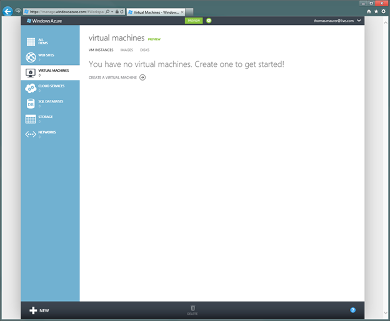Open the Storage table icon
The height and width of the screenshot is (321, 390).
[31, 119]
